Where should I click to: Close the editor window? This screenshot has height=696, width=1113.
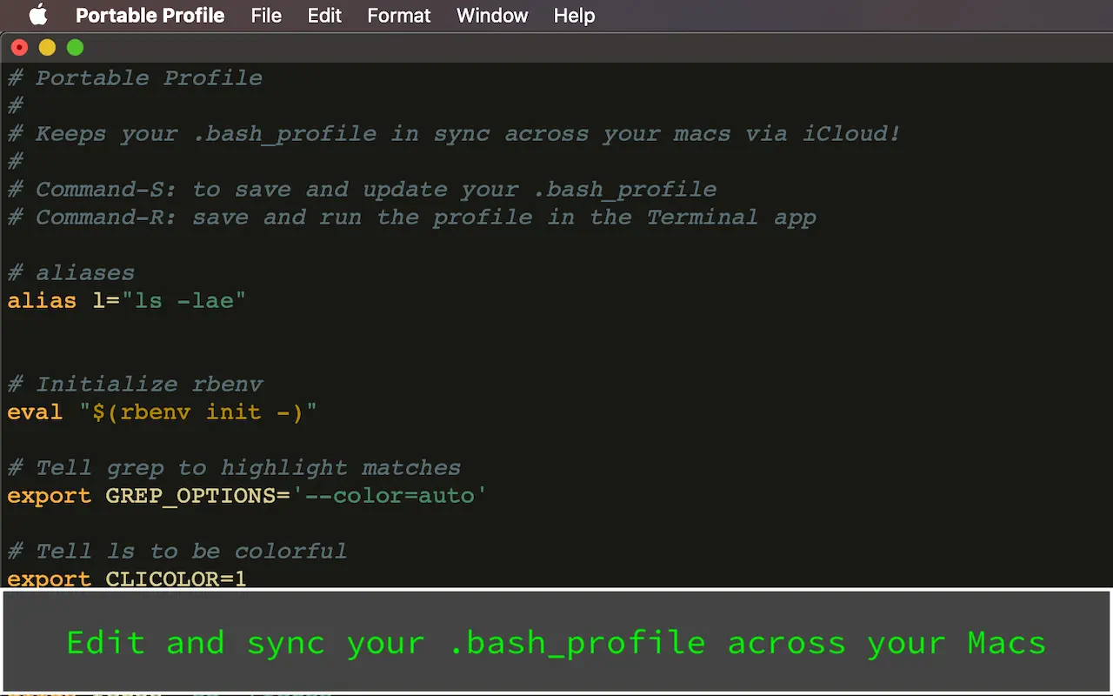19,47
